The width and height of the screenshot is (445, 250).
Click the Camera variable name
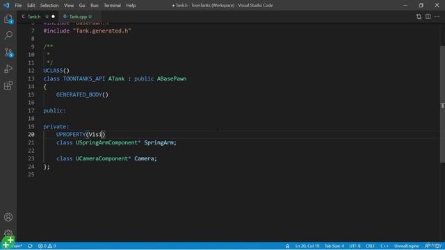coord(144,158)
